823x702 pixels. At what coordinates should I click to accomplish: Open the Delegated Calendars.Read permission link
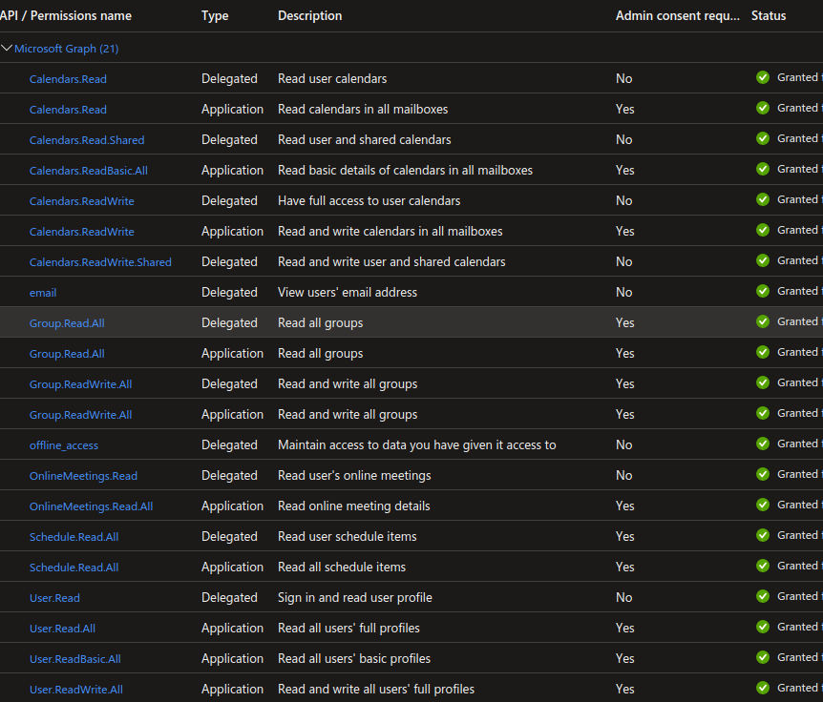coord(68,79)
